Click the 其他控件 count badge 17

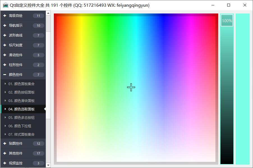coord(38,153)
